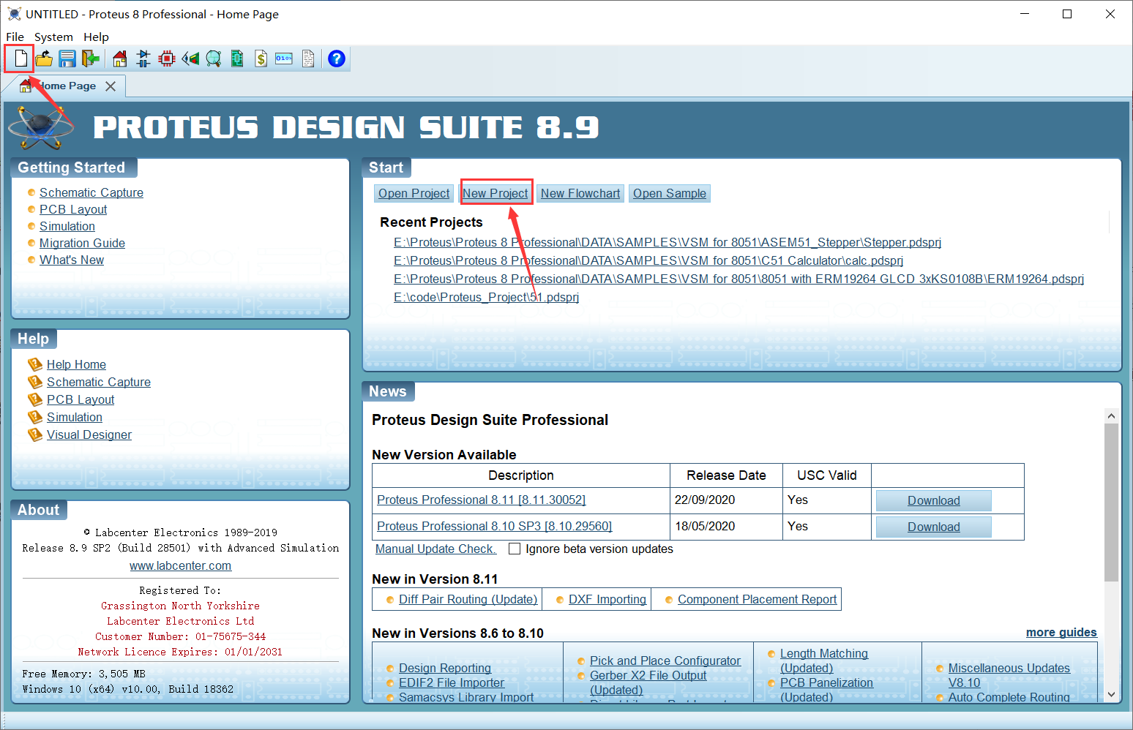Click the Open Project button
This screenshot has height=730, width=1133.
coord(414,193)
